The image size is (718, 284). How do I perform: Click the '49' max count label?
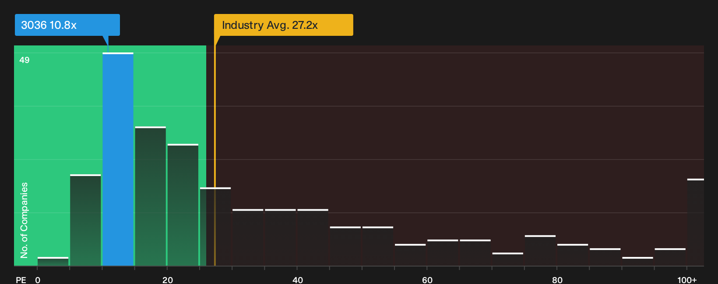pos(25,60)
